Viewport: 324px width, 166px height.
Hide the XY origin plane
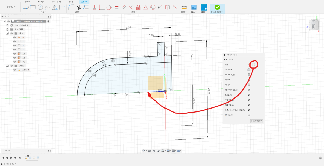(15, 54)
